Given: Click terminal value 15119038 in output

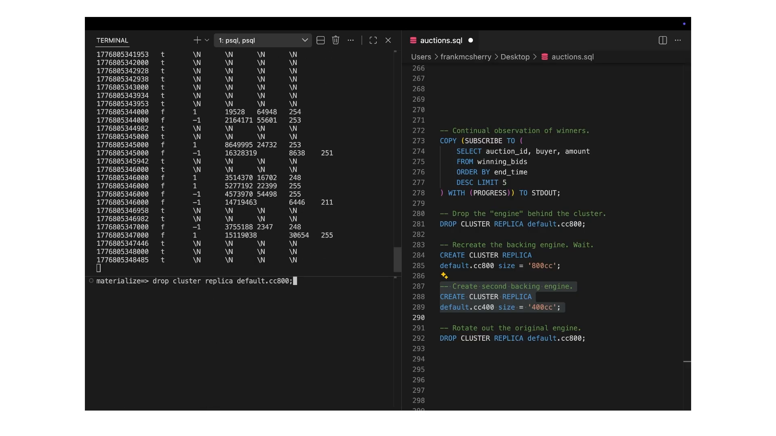Looking at the screenshot, I should pos(241,235).
